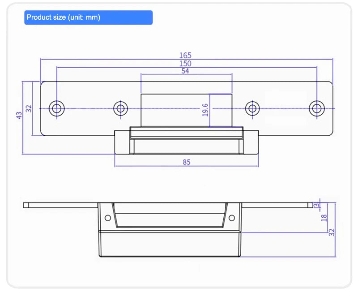This screenshot has height=297, width=358.
Task: Select the 54 width dimension label
Action: [x=185, y=71]
